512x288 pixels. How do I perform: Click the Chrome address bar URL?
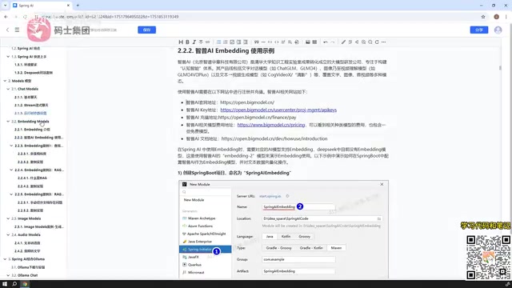point(110,17)
